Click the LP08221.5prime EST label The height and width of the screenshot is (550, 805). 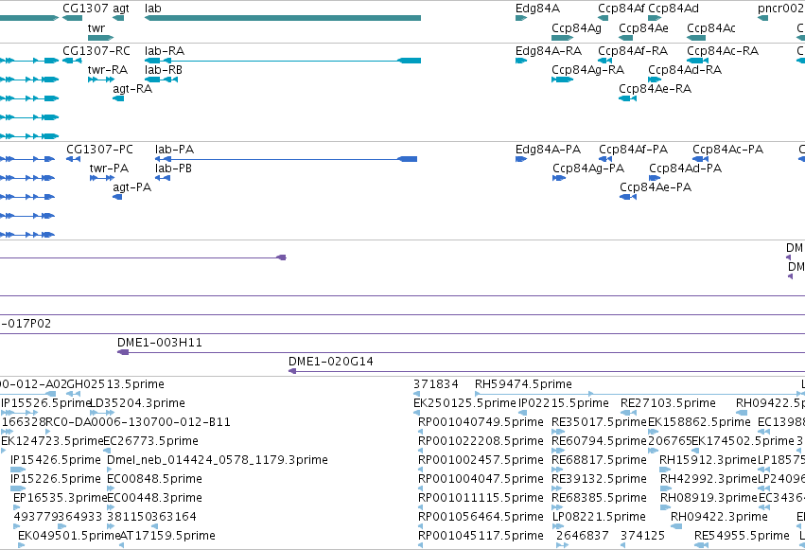click(599, 517)
